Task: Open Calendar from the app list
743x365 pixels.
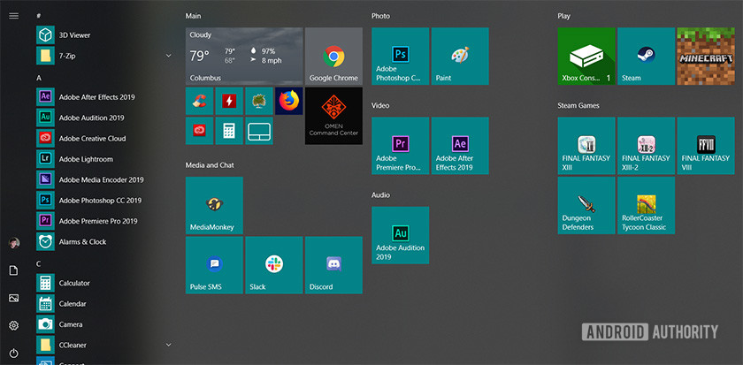Action: point(104,304)
